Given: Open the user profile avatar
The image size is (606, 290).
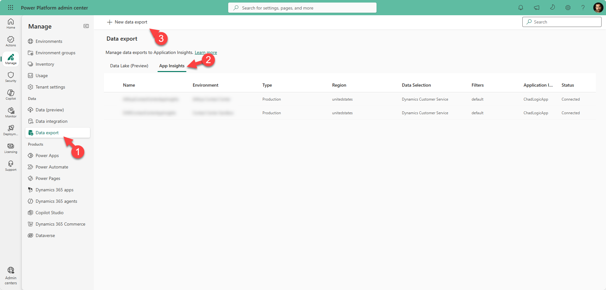Looking at the screenshot, I should (x=598, y=8).
